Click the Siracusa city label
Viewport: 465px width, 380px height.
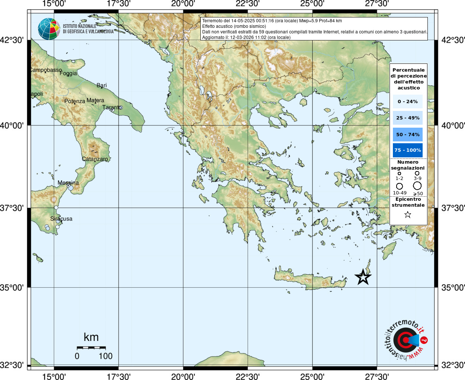click(x=61, y=219)
